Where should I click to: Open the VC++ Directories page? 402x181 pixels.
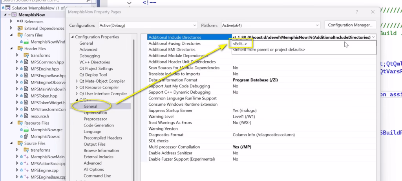pyautogui.click(x=95, y=62)
